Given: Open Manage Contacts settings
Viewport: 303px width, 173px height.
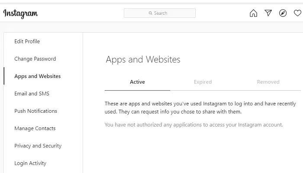Looking at the screenshot, I should (x=35, y=128).
